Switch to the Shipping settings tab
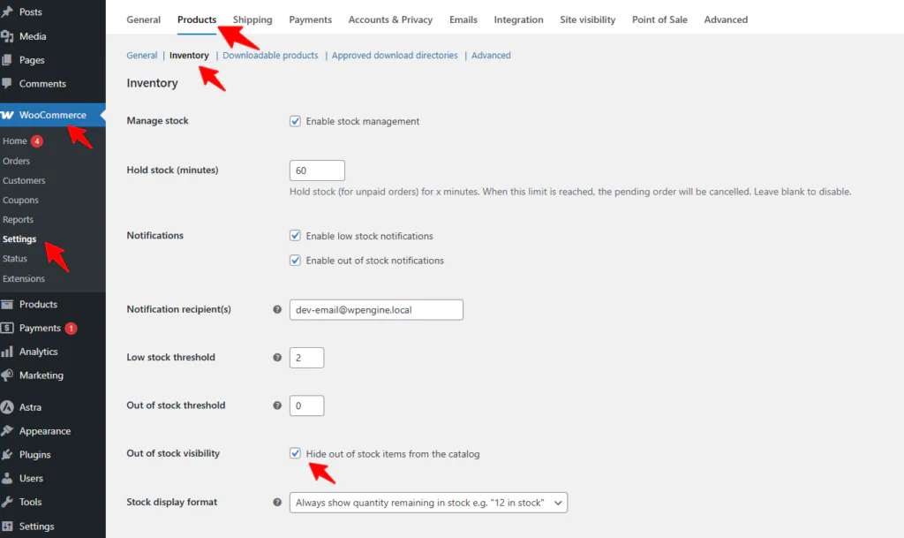This screenshot has height=538, width=904. (252, 19)
